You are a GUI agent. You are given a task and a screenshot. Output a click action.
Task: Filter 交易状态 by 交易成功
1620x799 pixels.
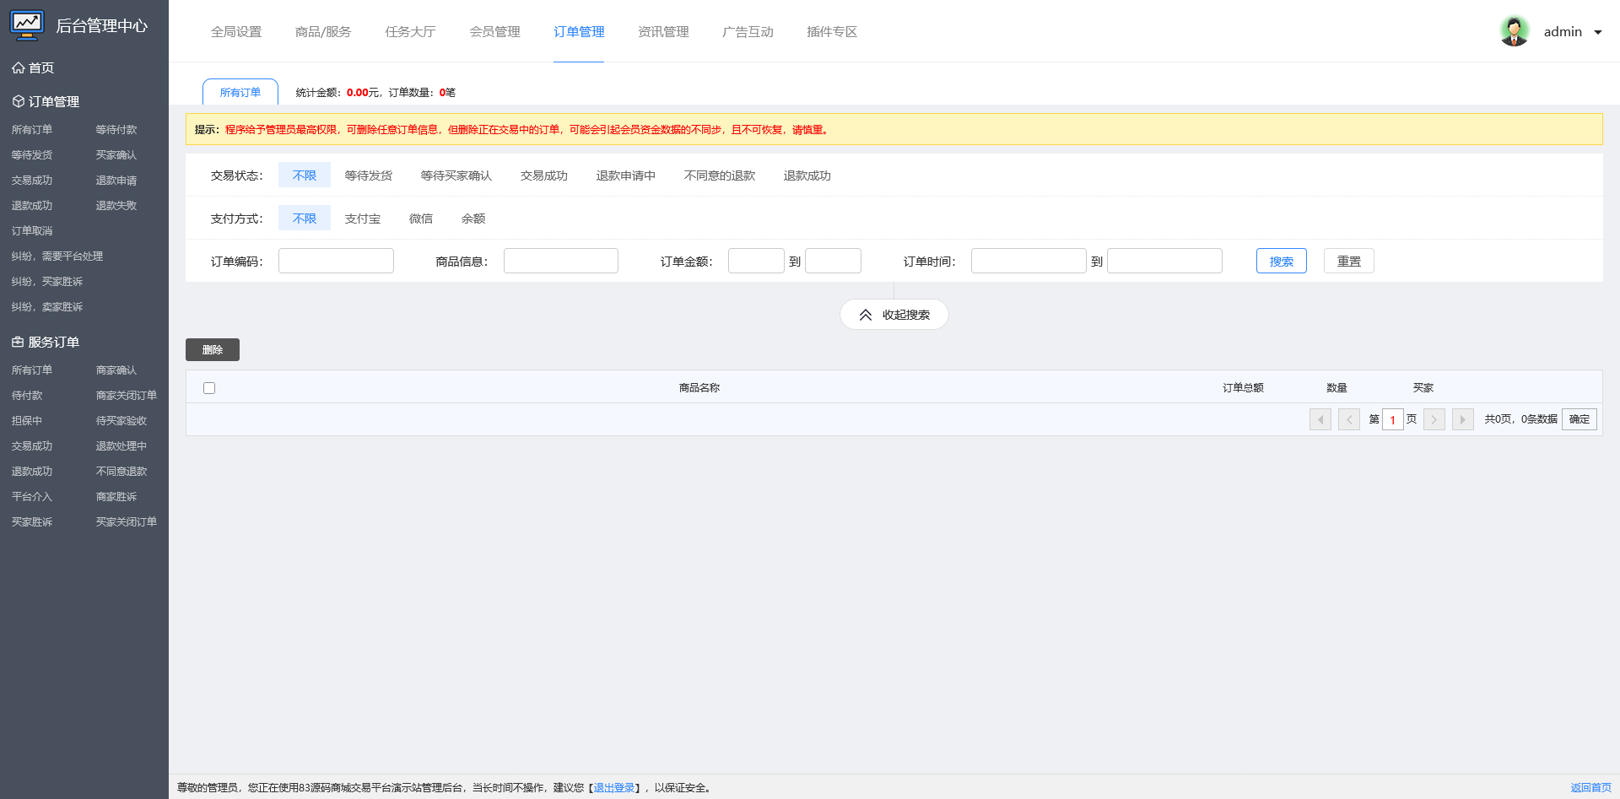(x=544, y=175)
